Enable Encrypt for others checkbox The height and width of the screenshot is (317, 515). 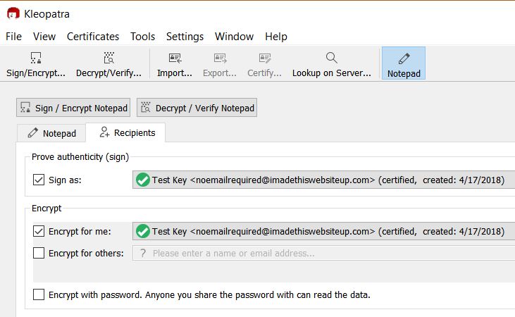[39, 253]
